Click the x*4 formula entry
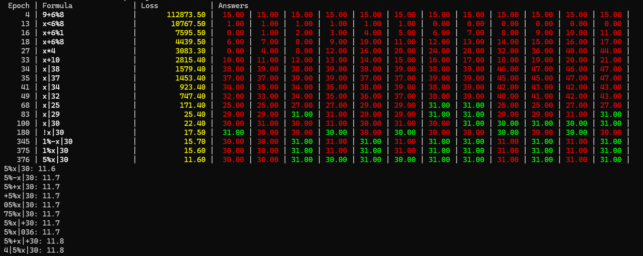 [x=49, y=51]
